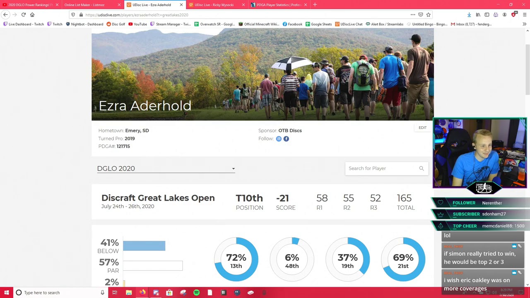This screenshot has height=298, width=530.
Task: Open Gmail Inbox bookmark
Action: (x=471, y=24)
